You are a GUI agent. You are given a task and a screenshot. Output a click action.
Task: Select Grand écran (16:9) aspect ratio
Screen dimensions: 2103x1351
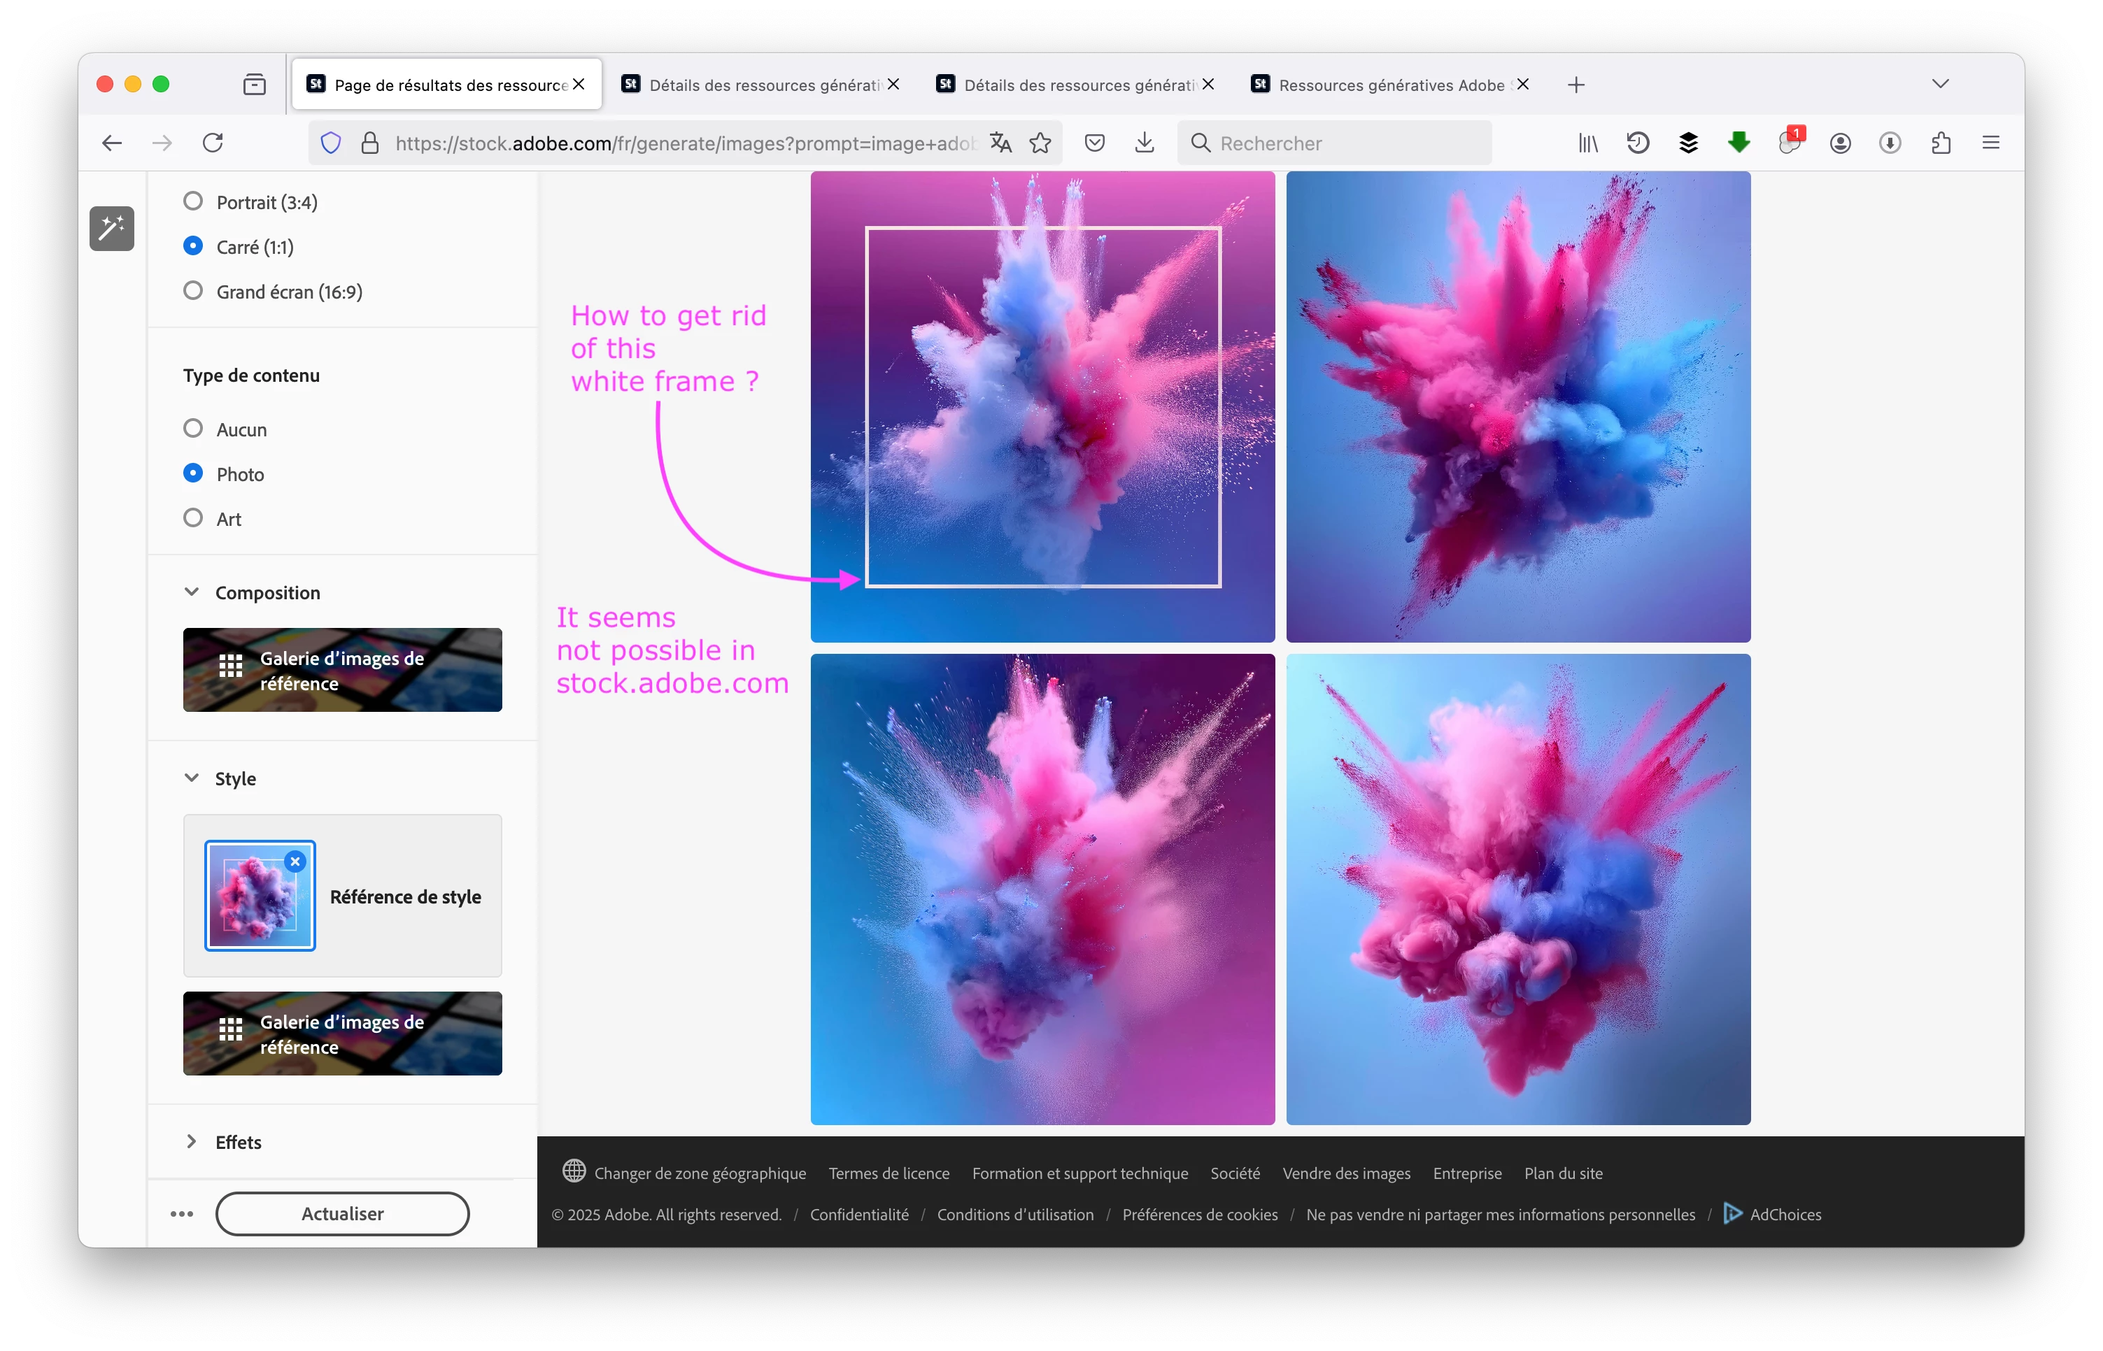click(x=193, y=292)
